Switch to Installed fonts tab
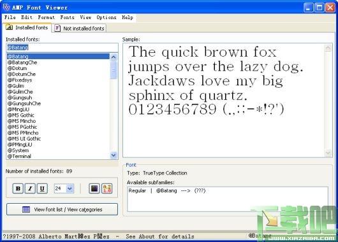Viewport: 338px width, 242px height. (x=27, y=27)
